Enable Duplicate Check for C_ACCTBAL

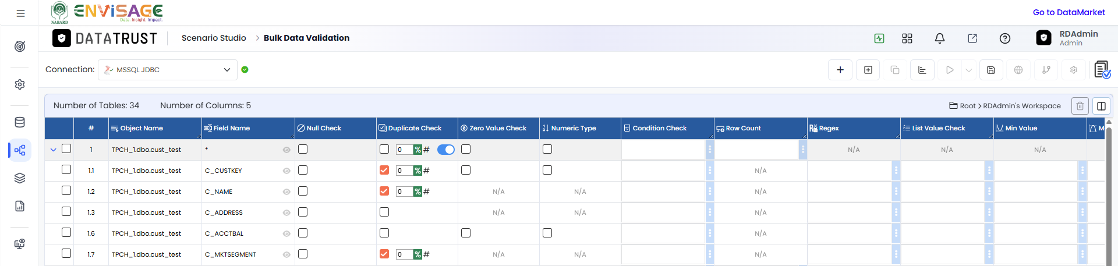384,233
